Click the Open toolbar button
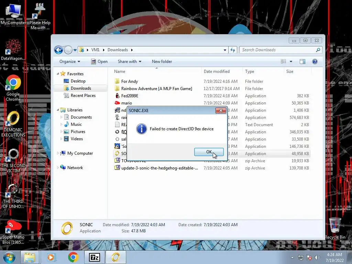Image resolution: width=352 pixels, height=264 pixels. 99,62
